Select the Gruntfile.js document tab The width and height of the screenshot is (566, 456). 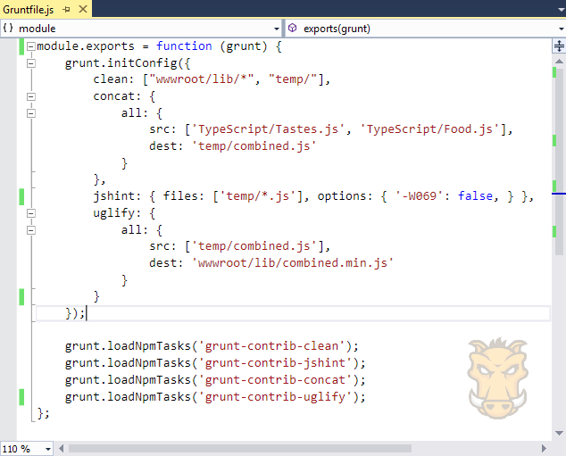point(29,10)
